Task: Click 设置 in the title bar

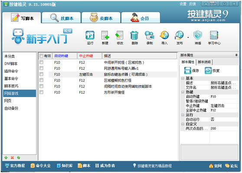Action: pyautogui.click(x=183, y=4)
